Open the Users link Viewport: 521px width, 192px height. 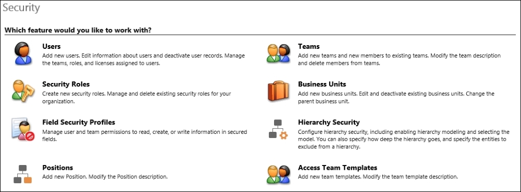click(x=52, y=47)
